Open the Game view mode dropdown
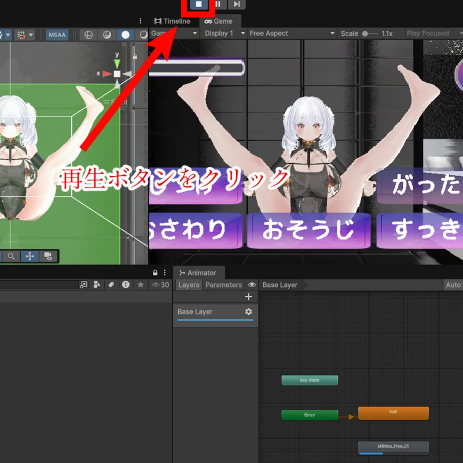Screen dimensions: 463x463 coord(174,34)
